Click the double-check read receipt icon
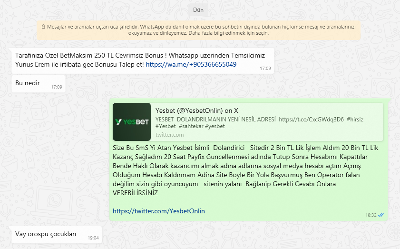This screenshot has width=400, height=249. click(381, 215)
